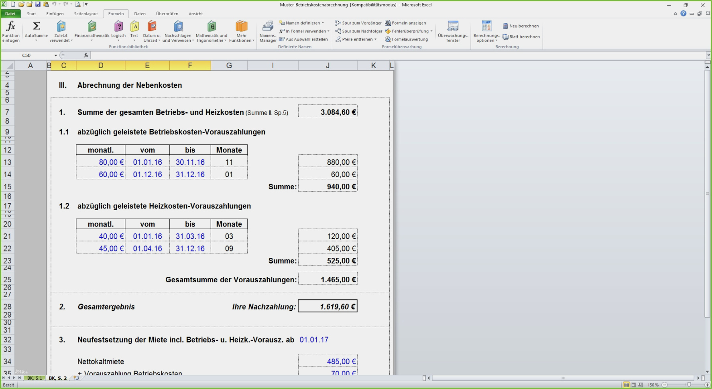The height and width of the screenshot is (389, 712).
Task: Click the zoom slider in status bar
Action: [689, 385]
